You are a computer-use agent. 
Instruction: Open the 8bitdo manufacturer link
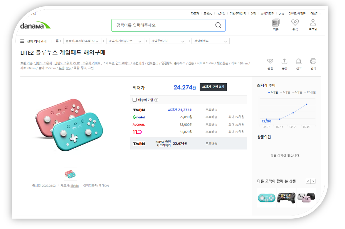tap(75, 186)
